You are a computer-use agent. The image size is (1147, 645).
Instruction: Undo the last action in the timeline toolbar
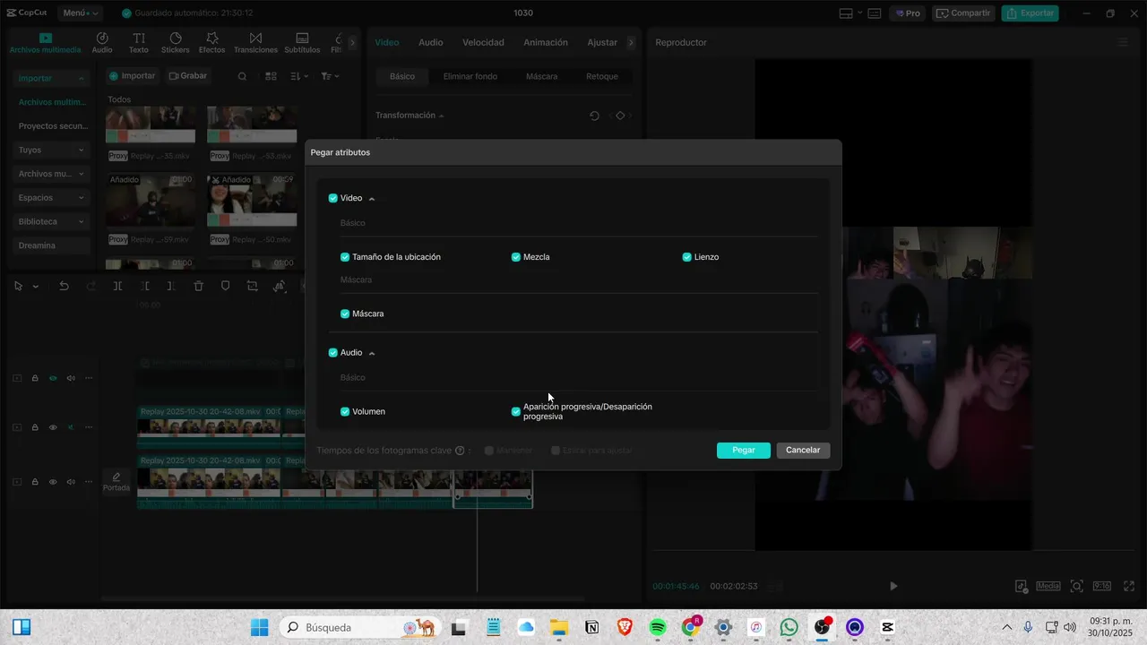point(64,287)
